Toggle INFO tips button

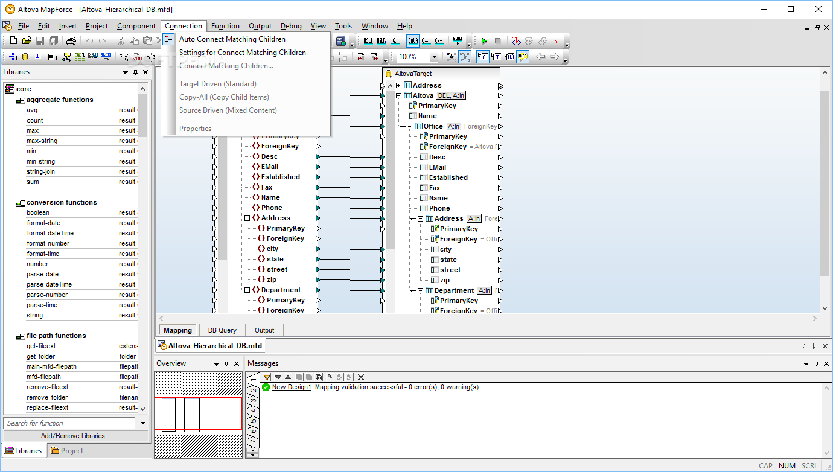523,57
